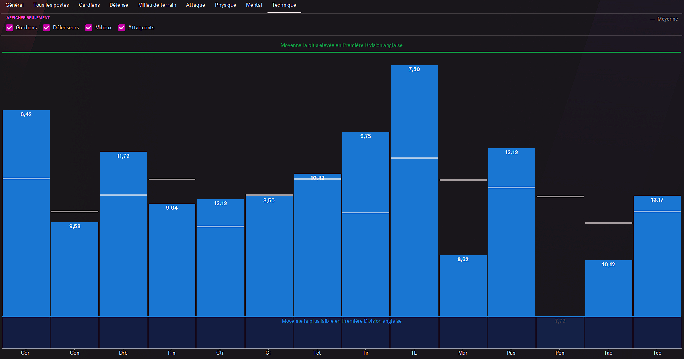Viewport: 684px width, 359px height.
Task: Switch to Milieu de terrain tab
Action: (x=157, y=5)
